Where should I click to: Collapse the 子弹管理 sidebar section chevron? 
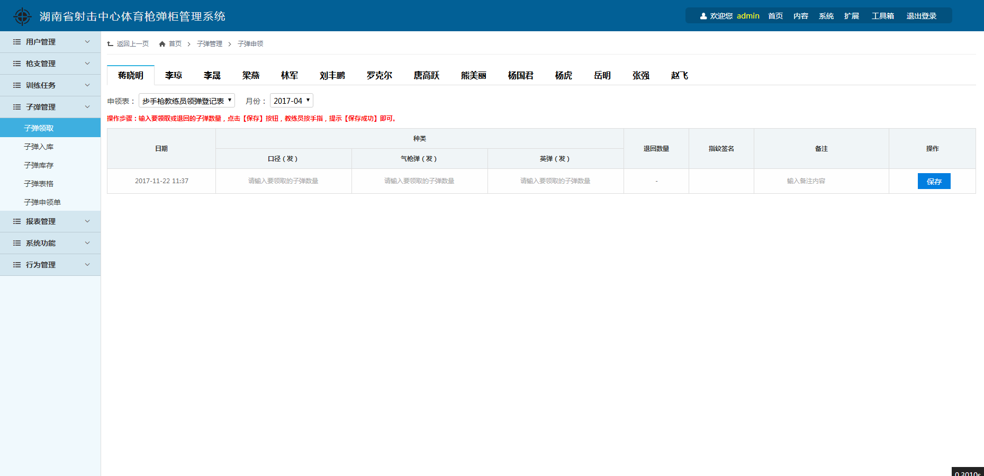[x=87, y=107]
